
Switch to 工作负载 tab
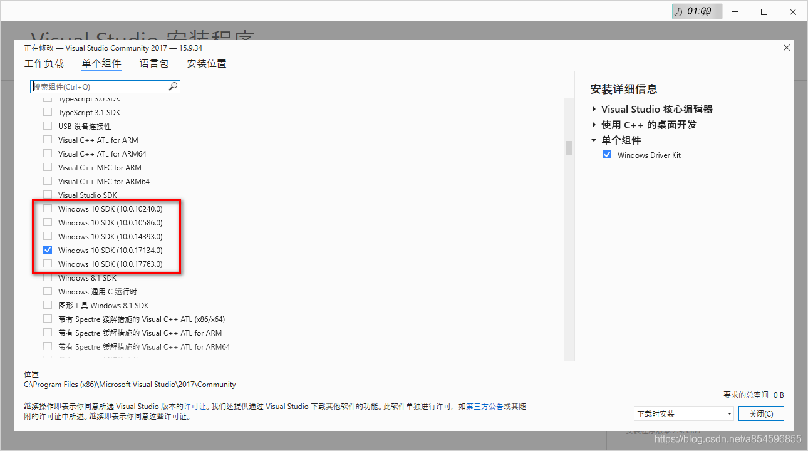(x=44, y=63)
